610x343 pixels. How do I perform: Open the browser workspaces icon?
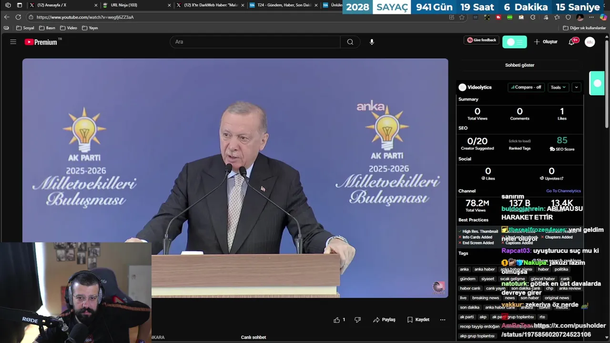pyautogui.click(x=8, y=5)
